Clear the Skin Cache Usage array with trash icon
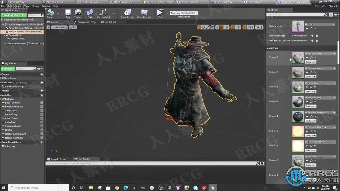The image size is (340, 191). pos(317,36)
